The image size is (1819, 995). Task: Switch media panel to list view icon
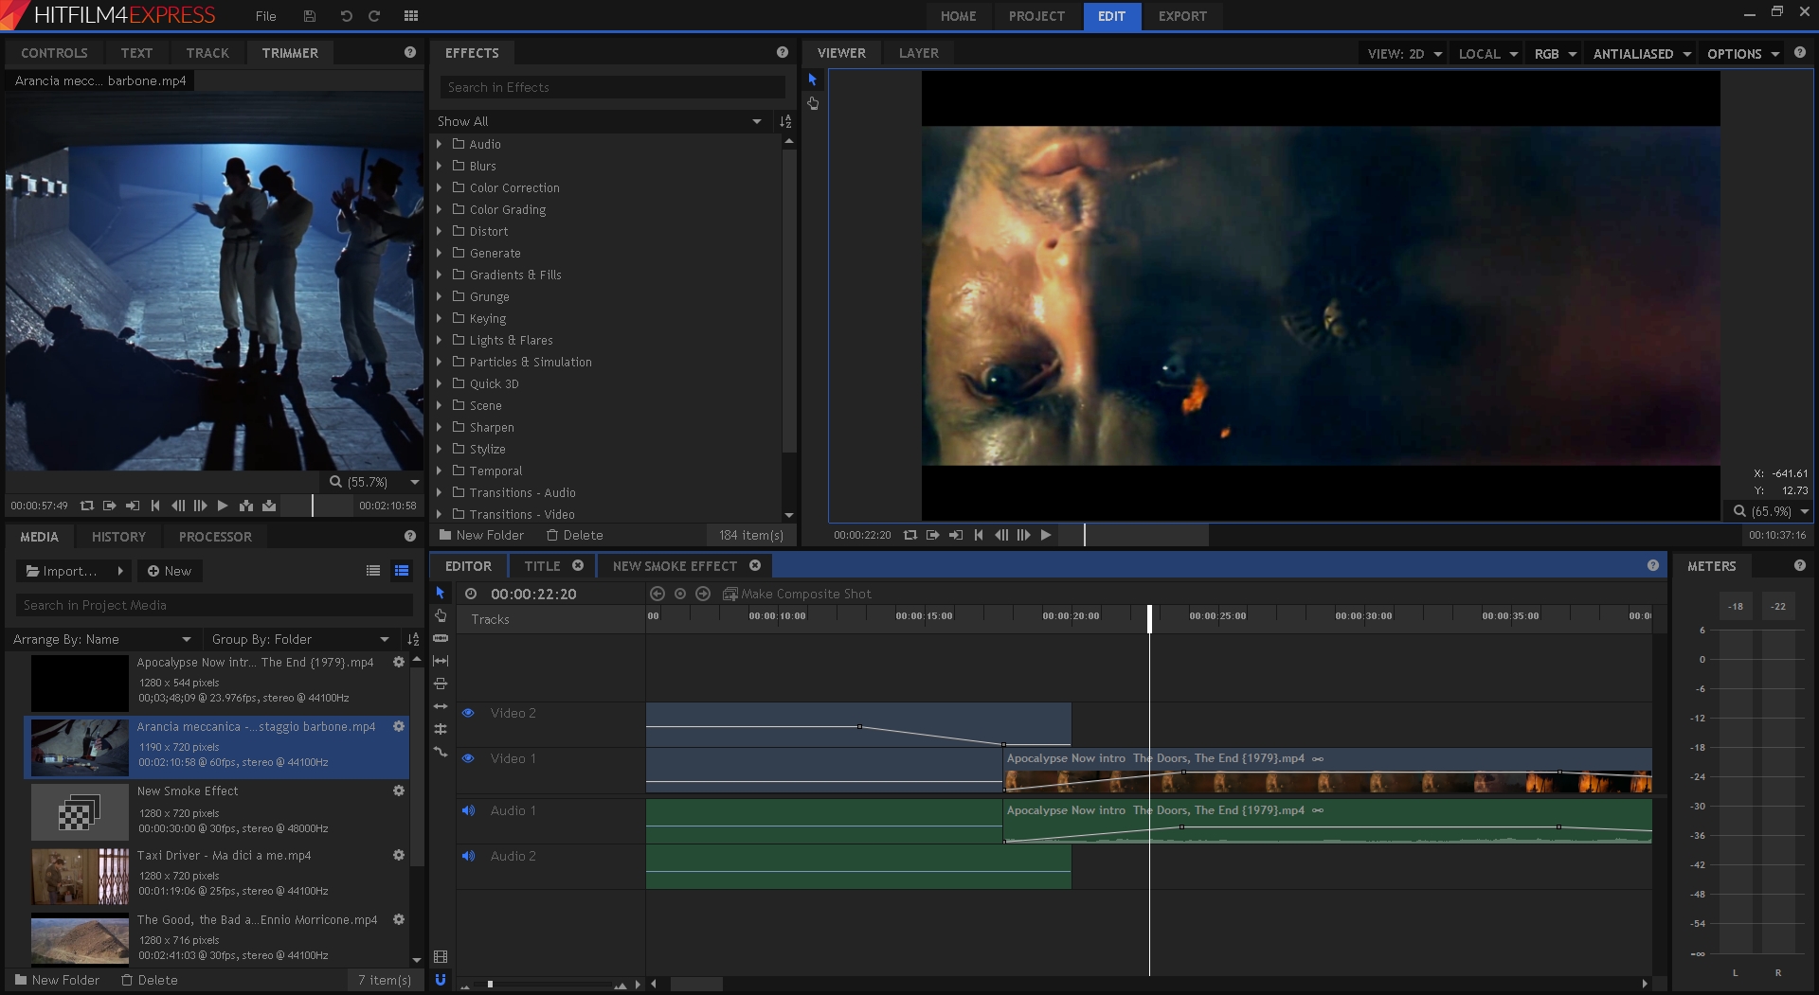[x=373, y=571]
